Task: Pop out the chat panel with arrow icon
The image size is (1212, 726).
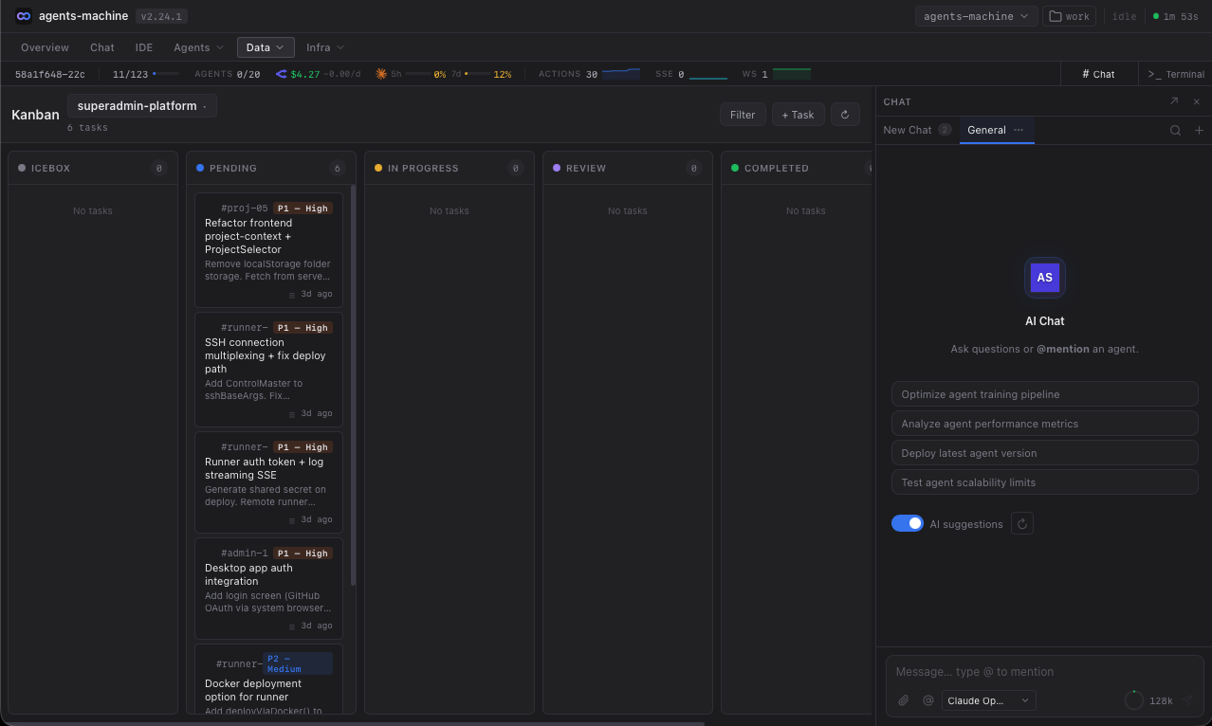Action: click(x=1174, y=101)
